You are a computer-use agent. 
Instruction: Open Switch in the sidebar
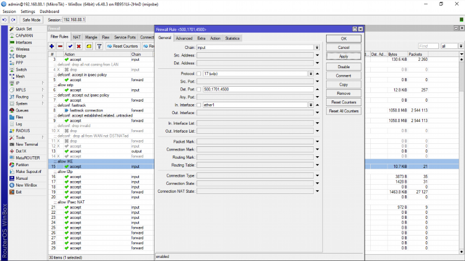pos(21,69)
